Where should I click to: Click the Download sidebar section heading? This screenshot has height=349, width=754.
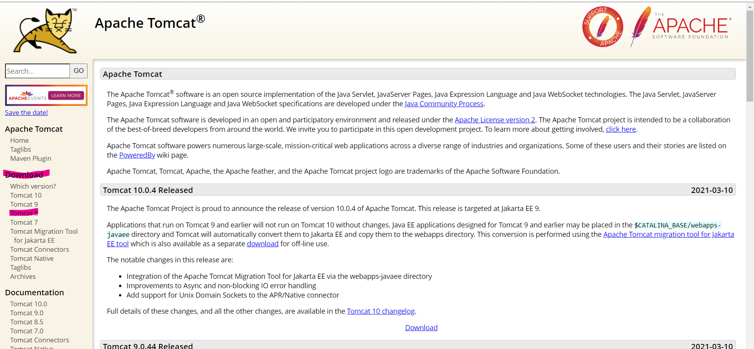24,175
